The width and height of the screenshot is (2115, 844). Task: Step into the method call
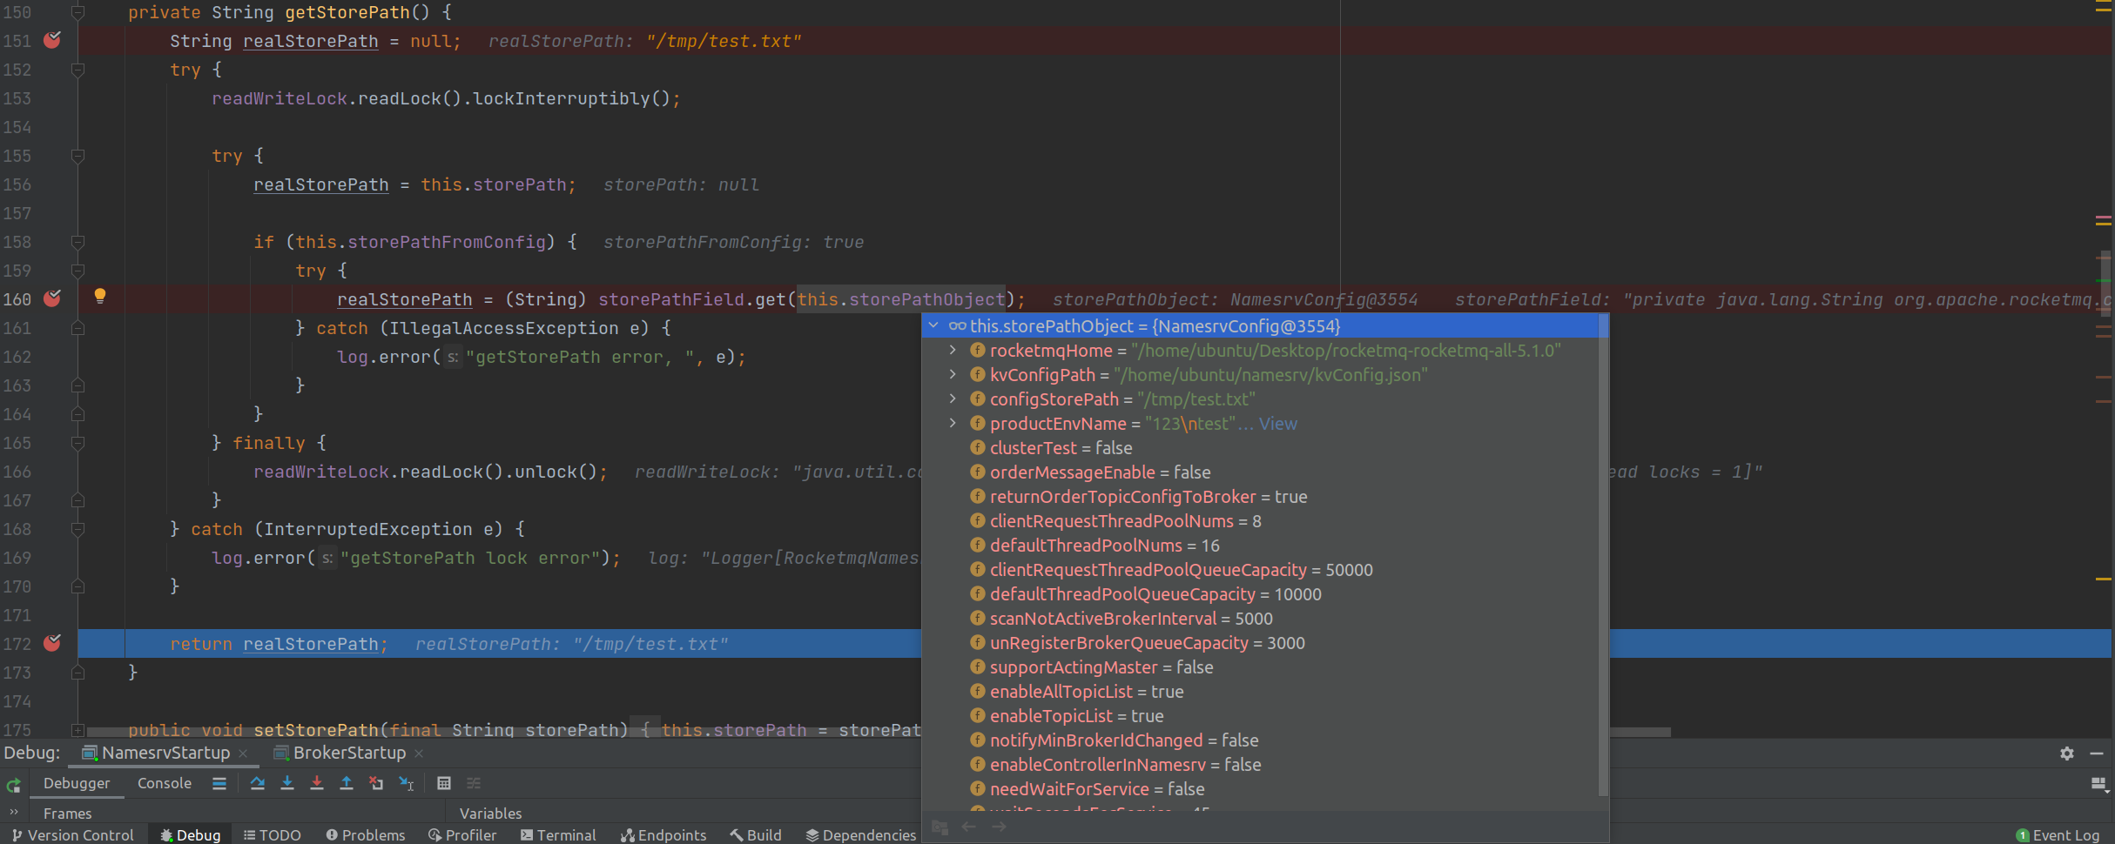[287, 783]
